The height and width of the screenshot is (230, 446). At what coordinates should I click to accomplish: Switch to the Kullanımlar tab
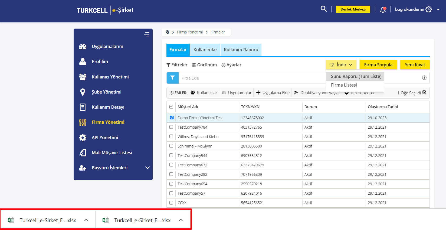coord(205,50)
